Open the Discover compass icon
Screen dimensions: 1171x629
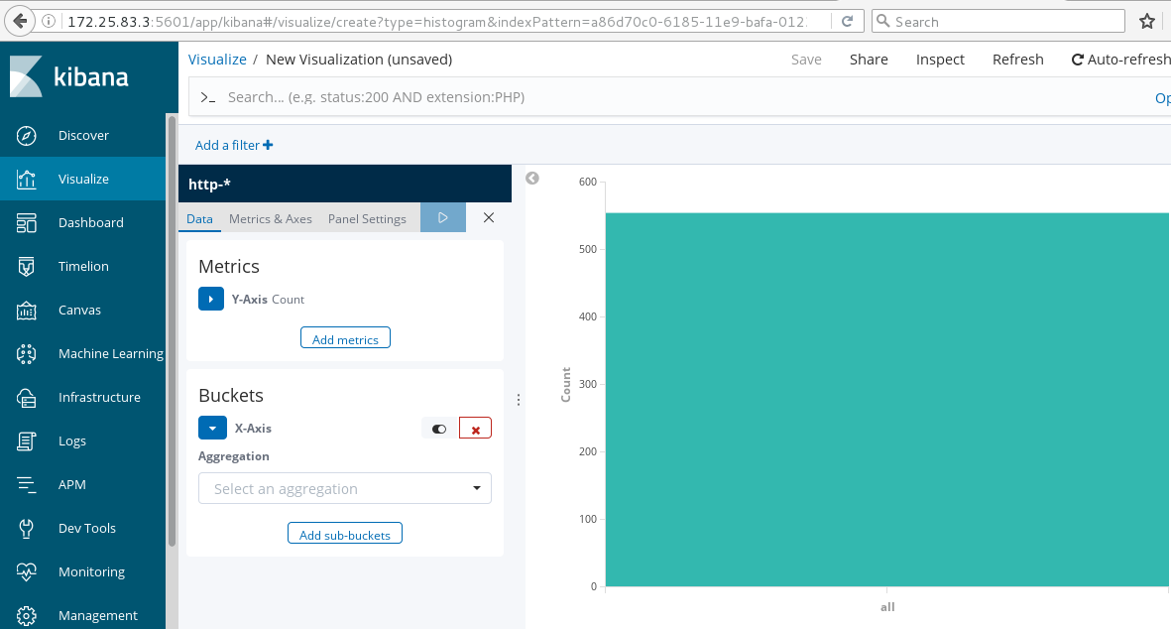(26, 135)
